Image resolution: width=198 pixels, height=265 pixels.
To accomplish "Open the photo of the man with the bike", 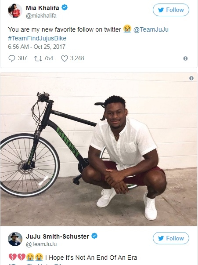I will (99, 149).
